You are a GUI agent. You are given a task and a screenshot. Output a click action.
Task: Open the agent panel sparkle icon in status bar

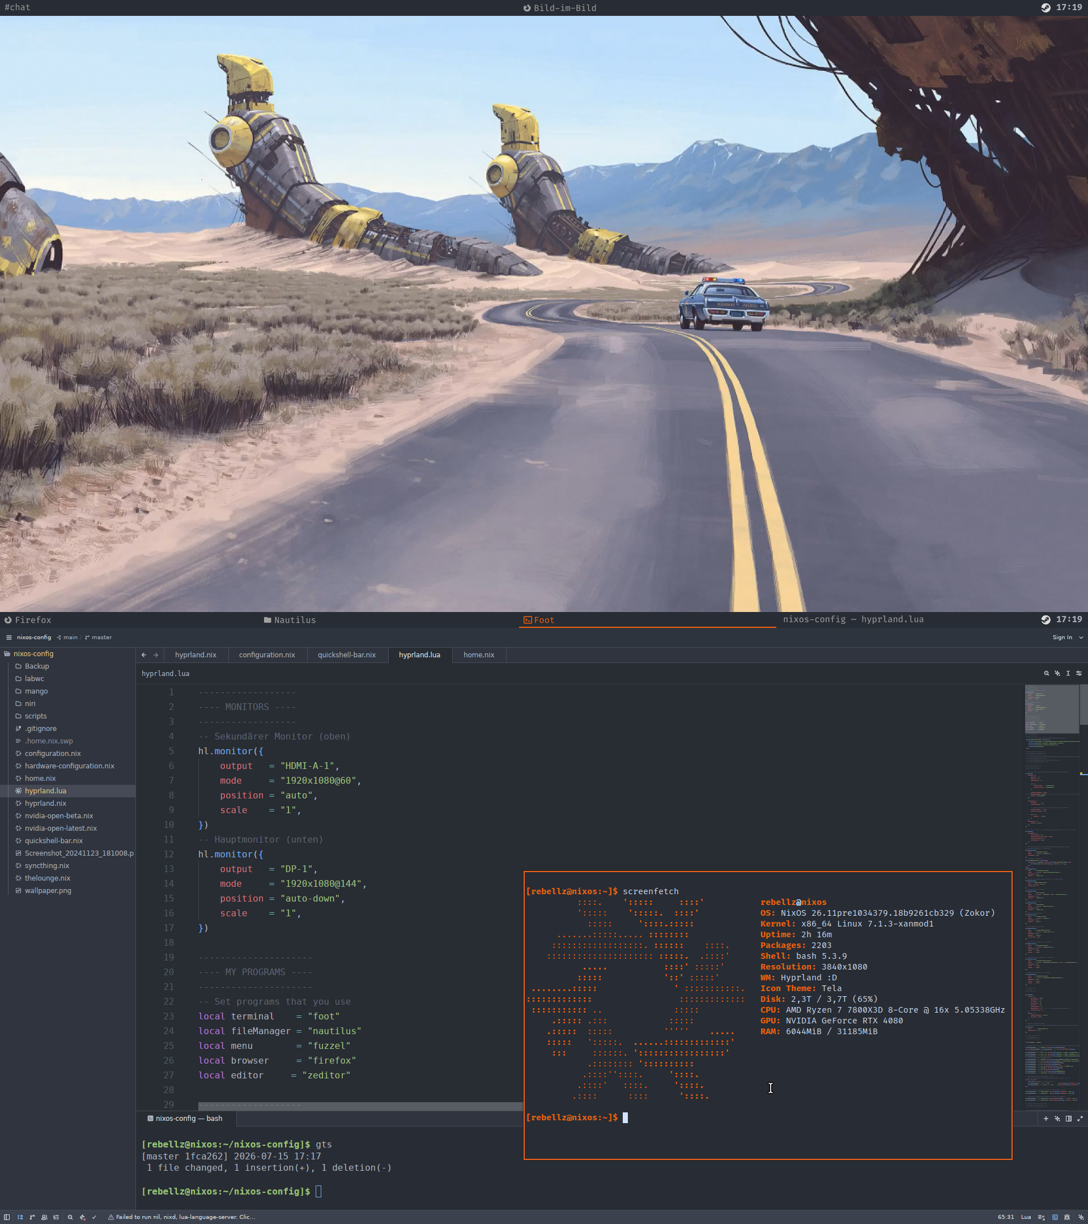1081,1217
